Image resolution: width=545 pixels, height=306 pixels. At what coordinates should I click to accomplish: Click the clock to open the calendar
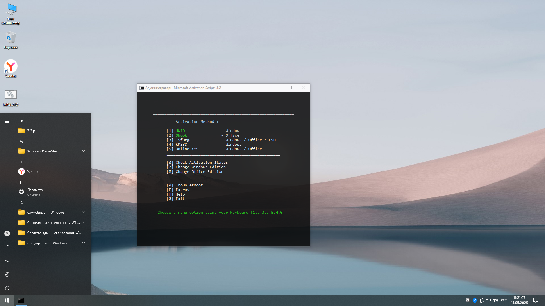coord(519,300)
